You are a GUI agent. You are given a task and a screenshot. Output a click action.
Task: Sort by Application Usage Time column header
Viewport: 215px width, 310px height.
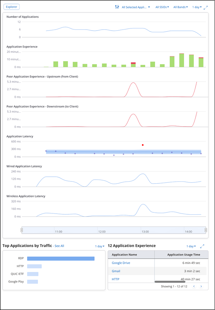182,255
